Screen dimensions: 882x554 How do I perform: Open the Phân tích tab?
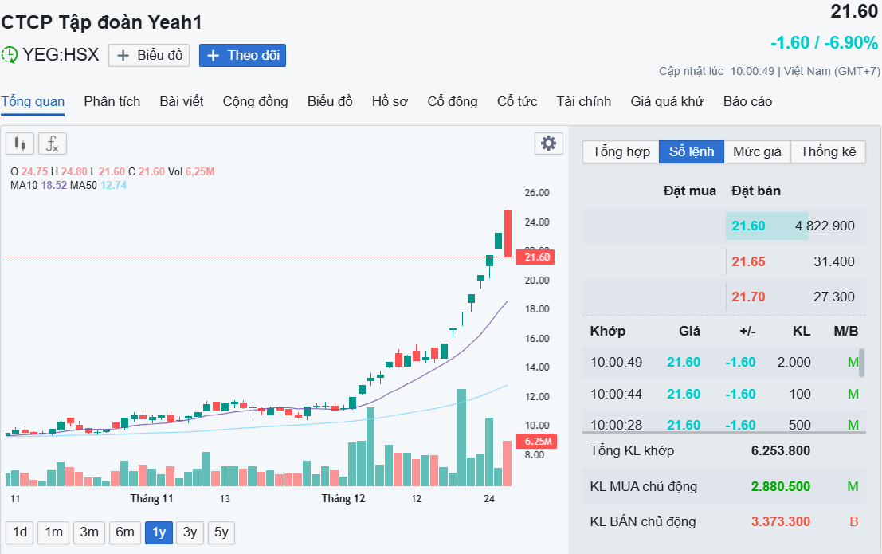[x=112, y=101]
